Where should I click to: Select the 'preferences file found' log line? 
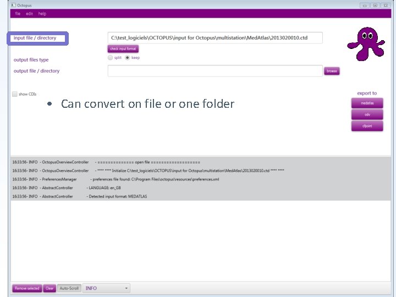click(201, 179)
